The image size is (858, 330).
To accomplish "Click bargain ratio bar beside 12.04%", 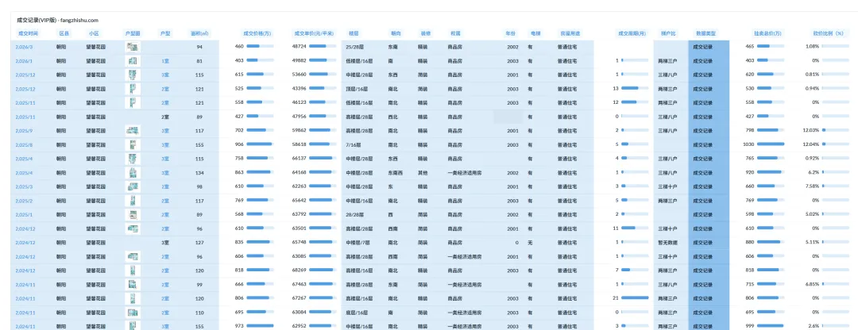I will click(x=836, y=145).
